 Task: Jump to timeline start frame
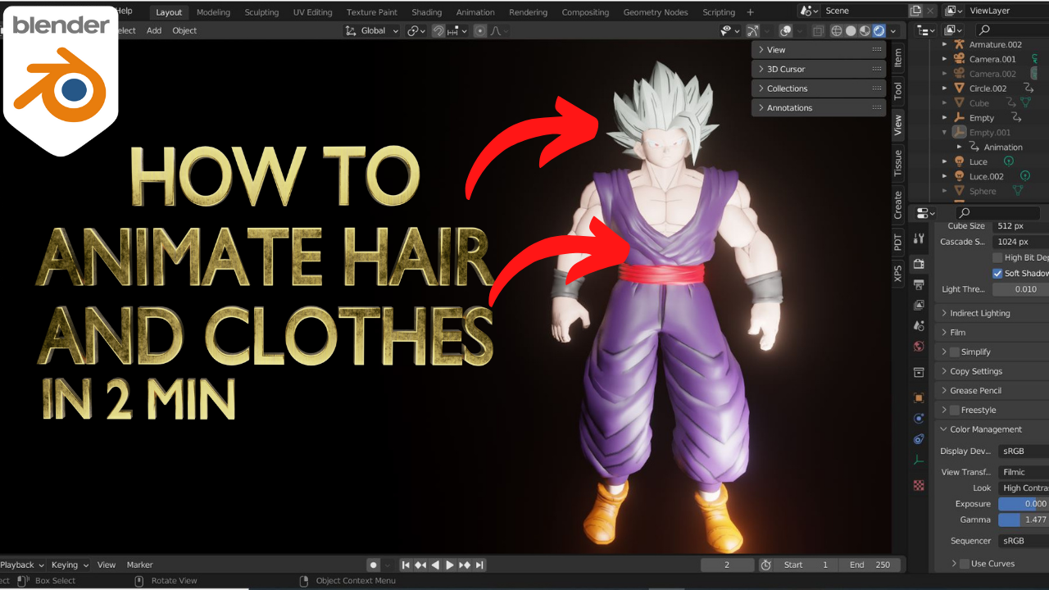[406, 565]
